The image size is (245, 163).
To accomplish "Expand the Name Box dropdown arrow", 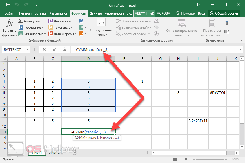I will point(28,49).
